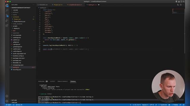Click the main branch status item
190x106 pixels.
pos(9,105)
